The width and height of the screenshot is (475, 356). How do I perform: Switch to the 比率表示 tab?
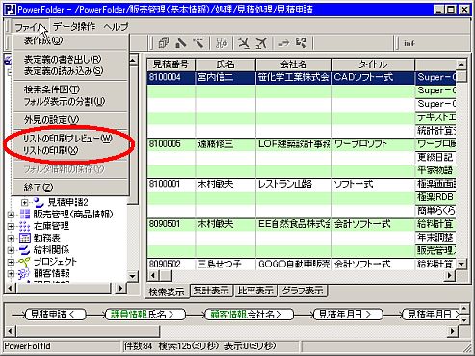[x=255, y=291]
